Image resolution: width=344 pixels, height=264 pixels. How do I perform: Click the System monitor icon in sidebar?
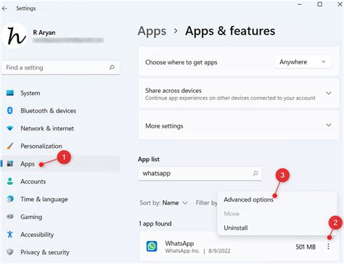coord(10,93)
